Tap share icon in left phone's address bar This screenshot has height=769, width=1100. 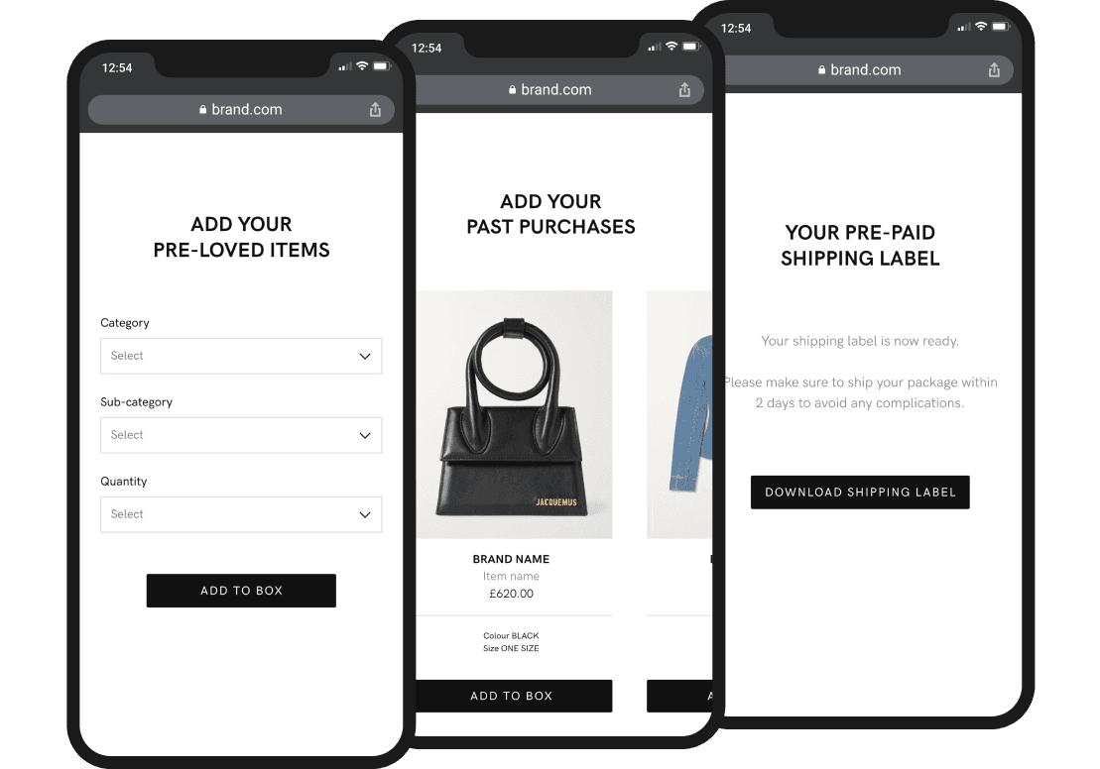click(x=375, y=109)
